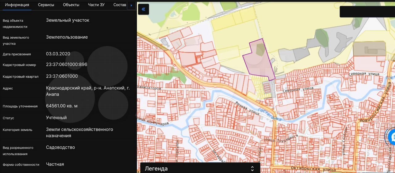
Task: Click the area value 64561.00 кв. м
Action: pos(62,106)
